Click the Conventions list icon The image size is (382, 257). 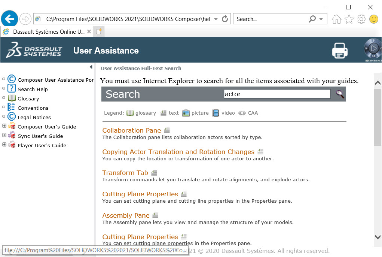tap(11, 107)
